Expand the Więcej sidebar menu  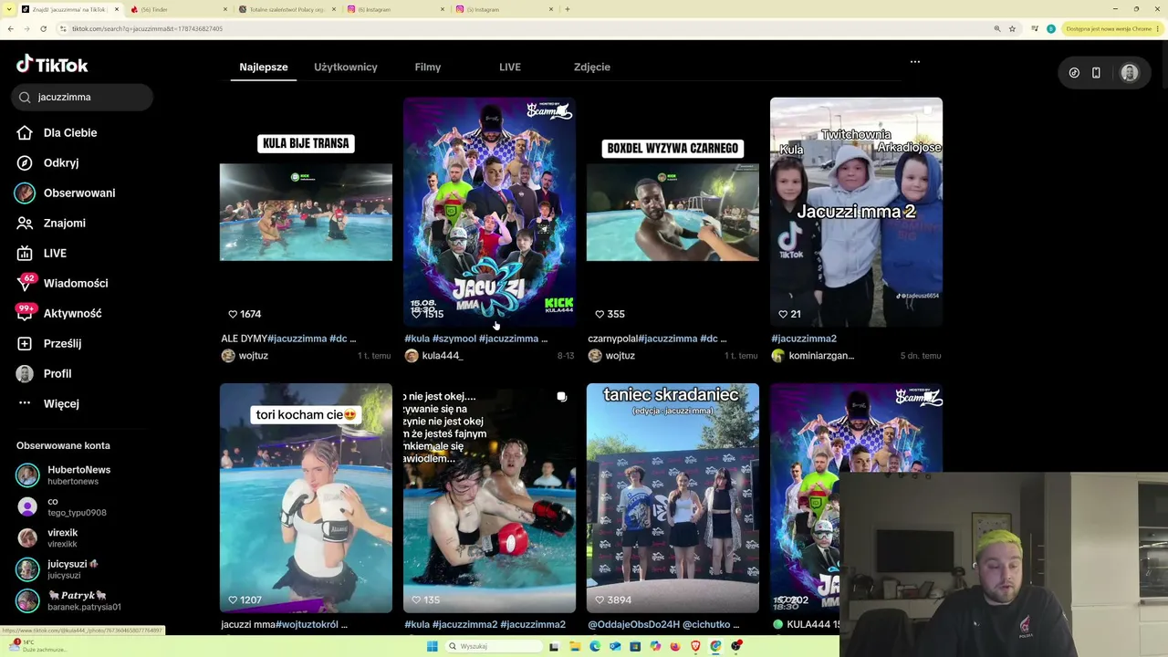(x=47, y=403)
